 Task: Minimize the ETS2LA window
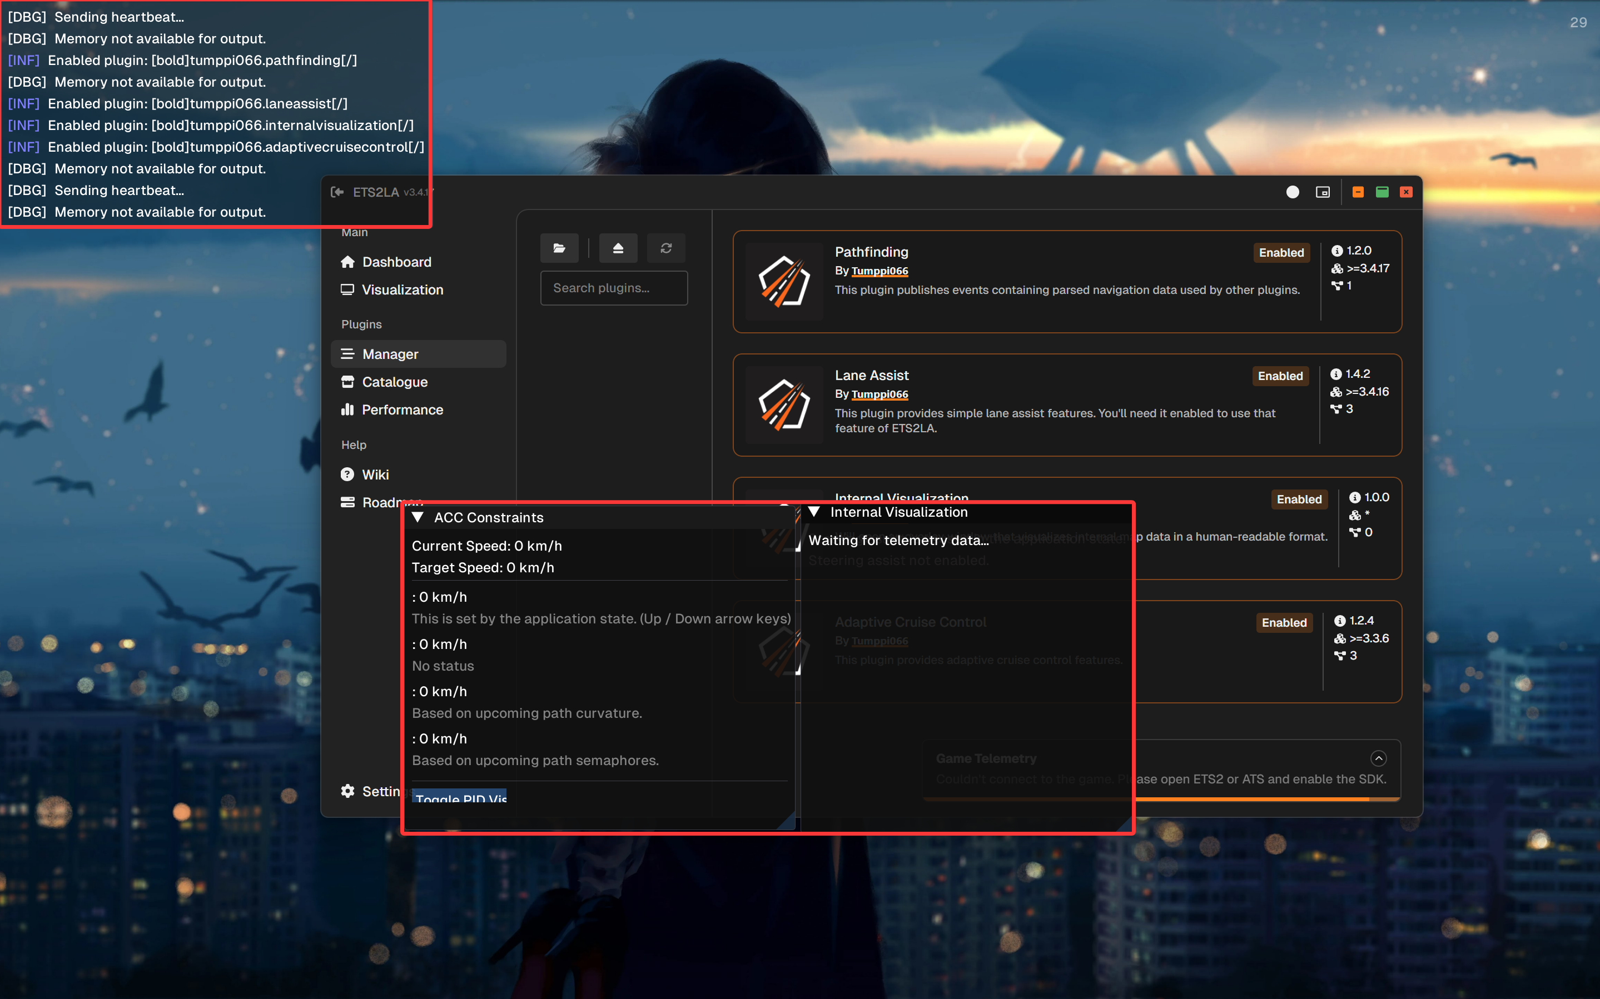pos(1358,192)
